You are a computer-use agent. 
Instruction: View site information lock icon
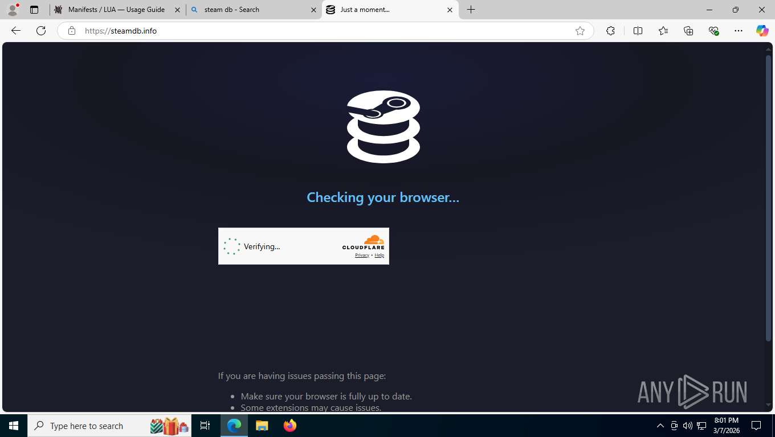72,31
